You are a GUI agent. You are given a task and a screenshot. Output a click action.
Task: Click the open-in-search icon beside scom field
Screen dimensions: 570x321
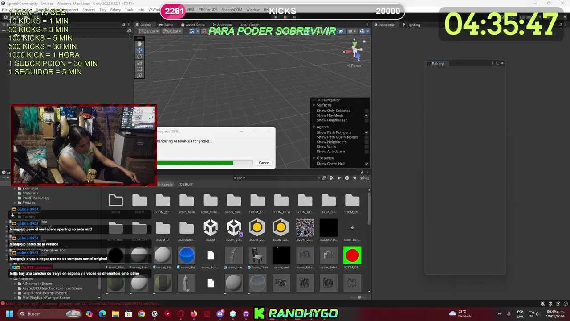[x=324, y=178]
